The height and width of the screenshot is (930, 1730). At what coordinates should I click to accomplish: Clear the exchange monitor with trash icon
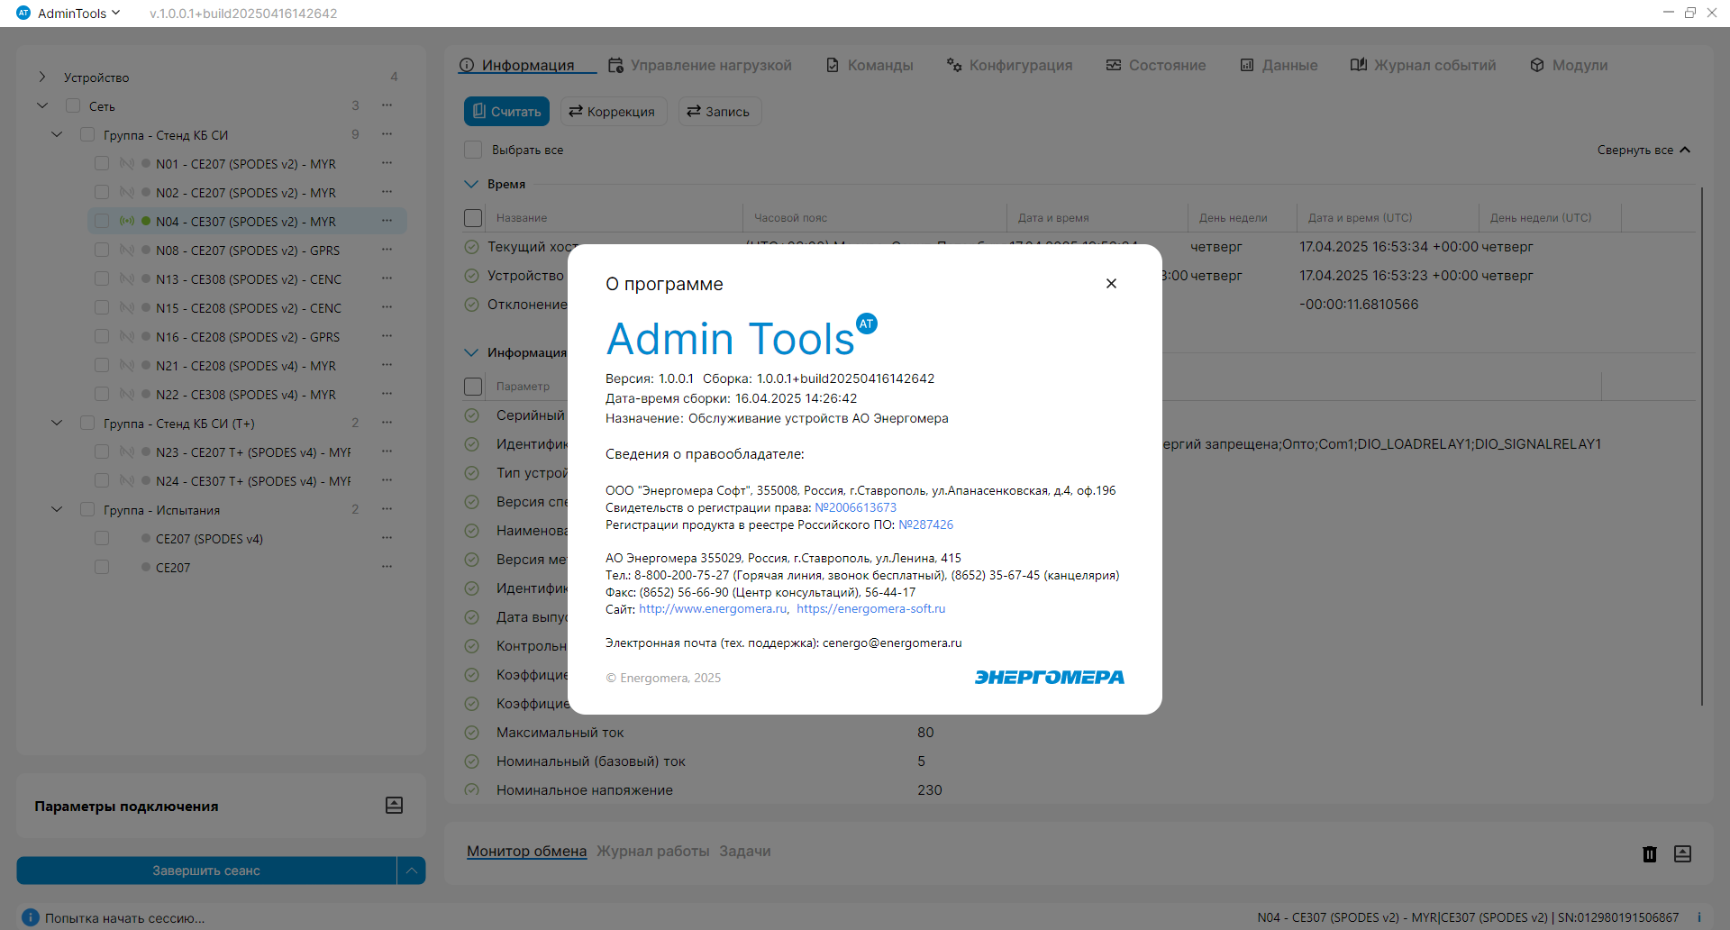click(x=1649, y=853)
